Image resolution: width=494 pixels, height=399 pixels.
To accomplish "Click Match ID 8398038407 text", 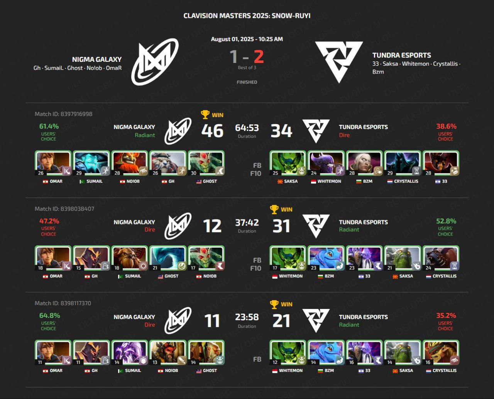I will click(64, 209).
